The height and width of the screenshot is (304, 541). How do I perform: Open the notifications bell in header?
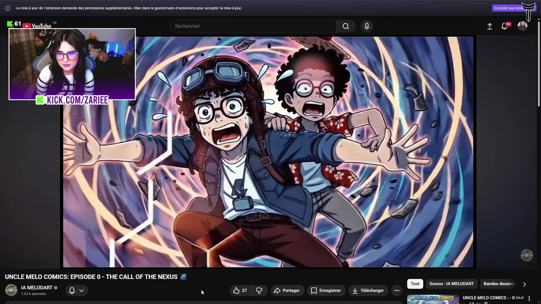[505, 26]
